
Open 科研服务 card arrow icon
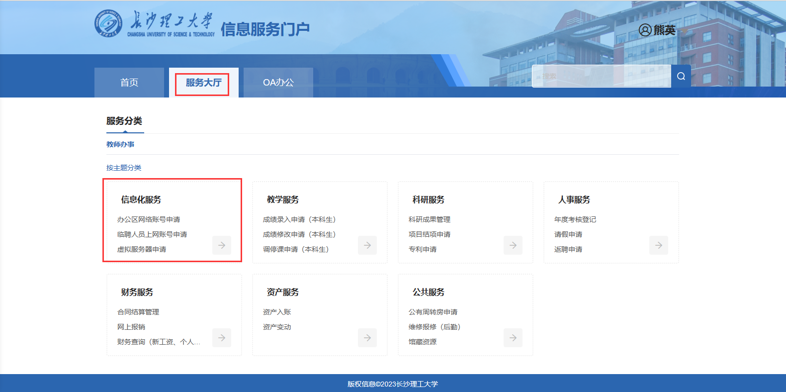513,245
